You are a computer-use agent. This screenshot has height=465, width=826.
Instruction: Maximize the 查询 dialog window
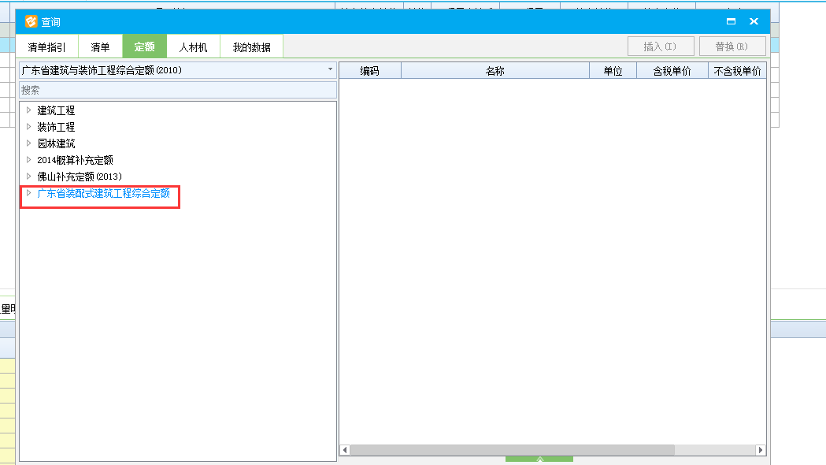click(731, 21)
